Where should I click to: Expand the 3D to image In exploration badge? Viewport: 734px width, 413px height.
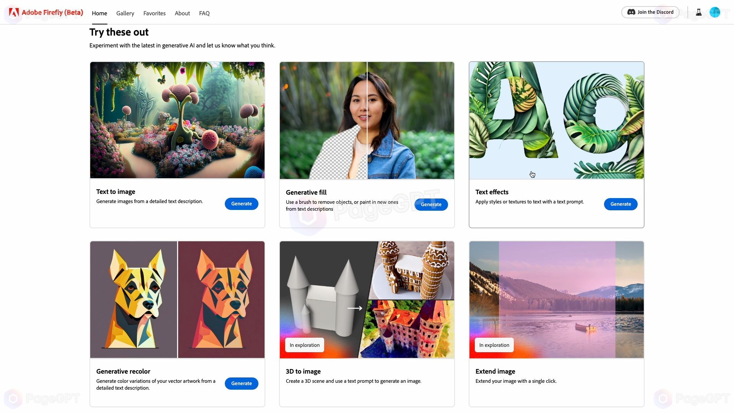(x=304, y=345)
